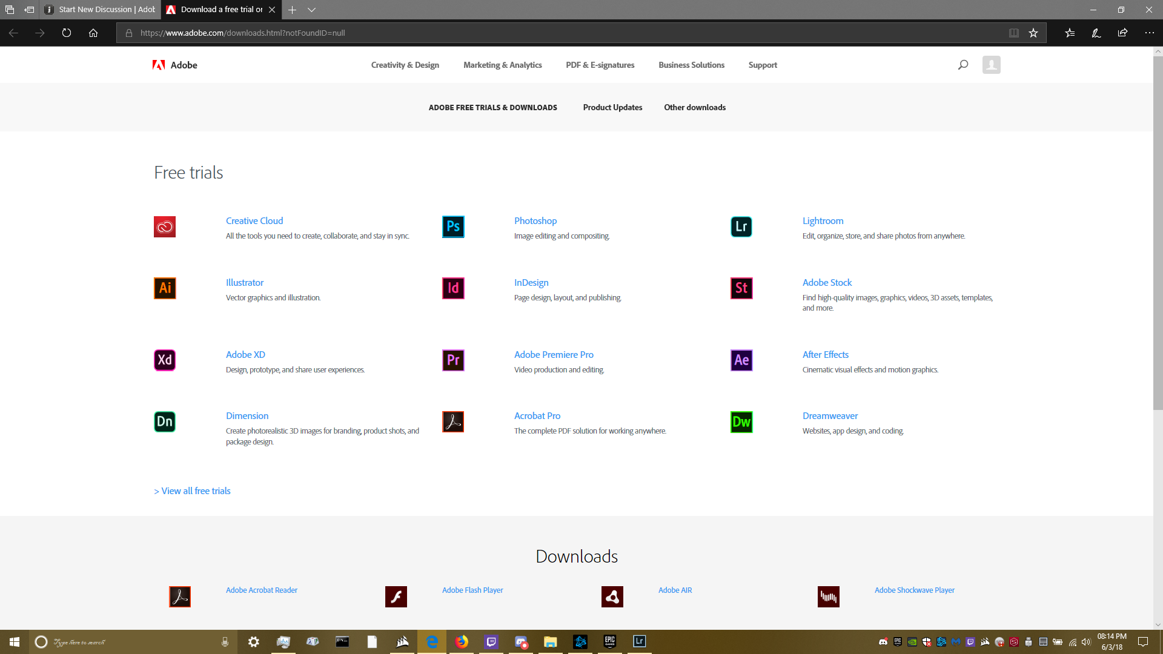Click the Photoshop Ps icon
Viewport: 1163px width, 654px height.
click(x=453, y=227)
